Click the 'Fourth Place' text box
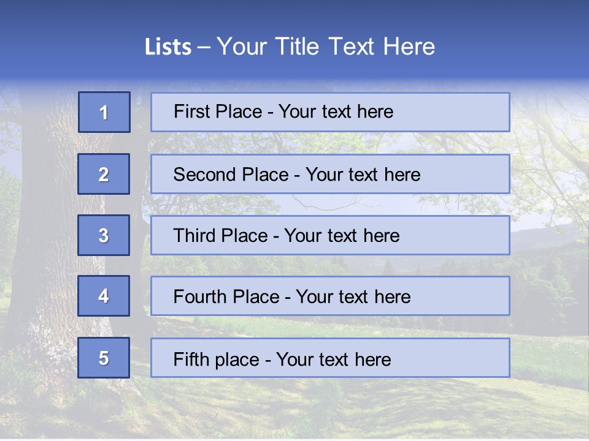Image resolution: width=589 pixels, height=441 pixels. pyautogui.click(x=330, y=296)
